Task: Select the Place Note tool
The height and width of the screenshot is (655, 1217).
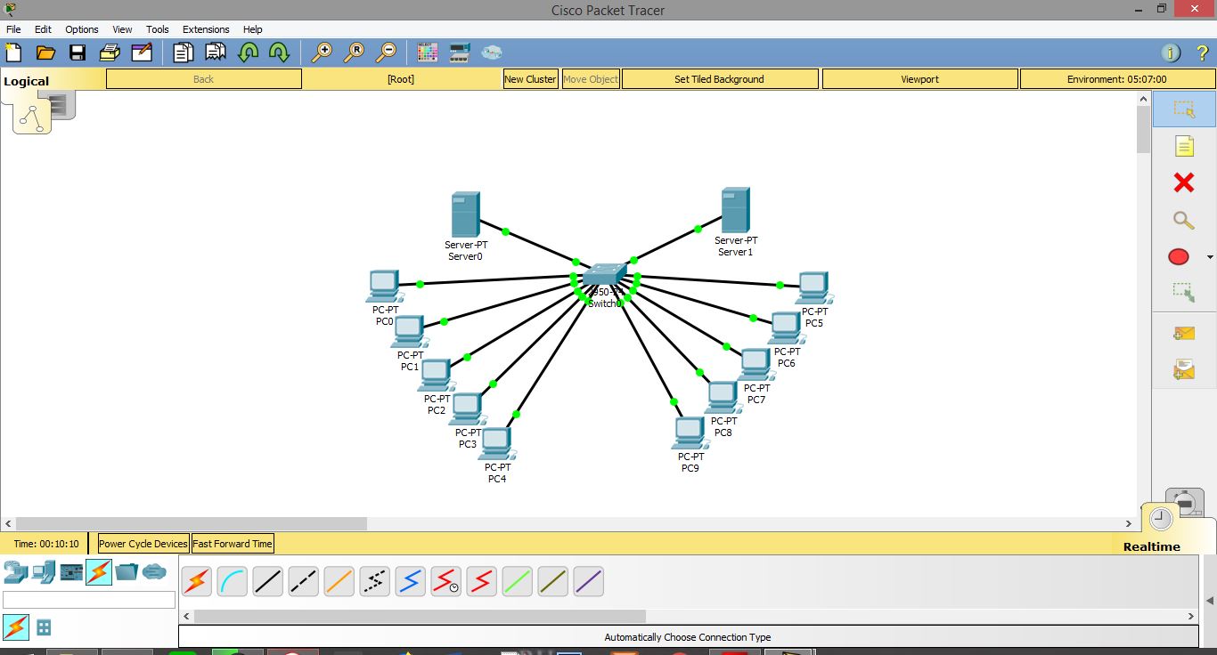Action: [x=1184, y=145]
